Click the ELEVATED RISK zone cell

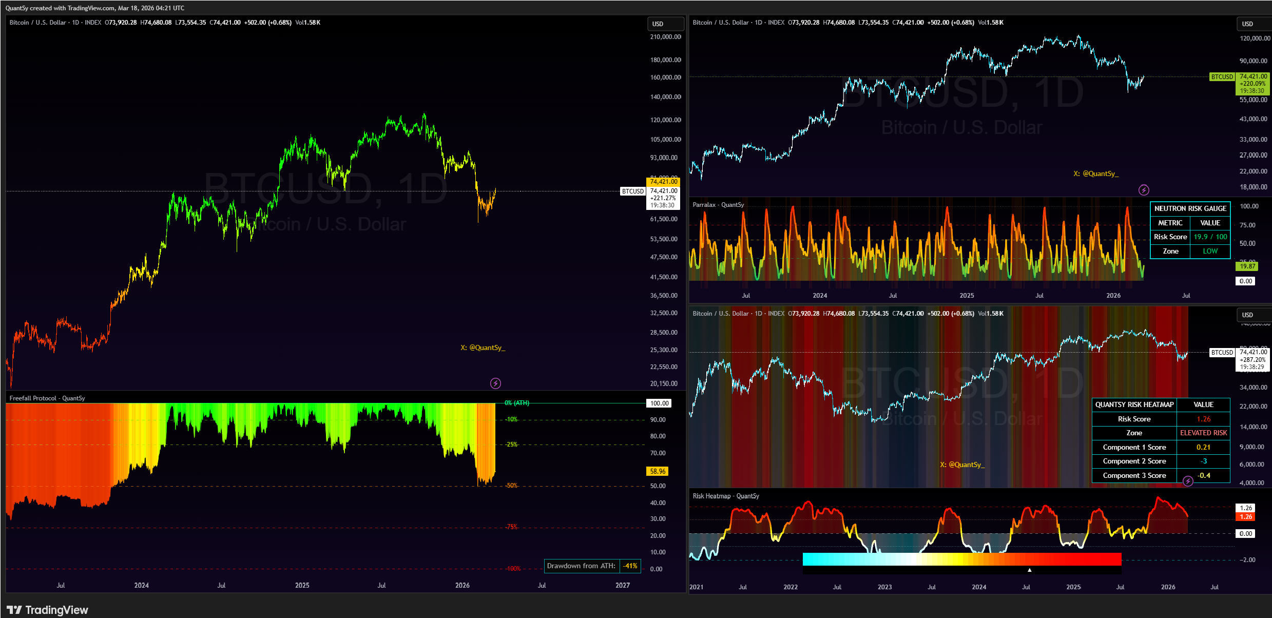(x=1203, y=433)
